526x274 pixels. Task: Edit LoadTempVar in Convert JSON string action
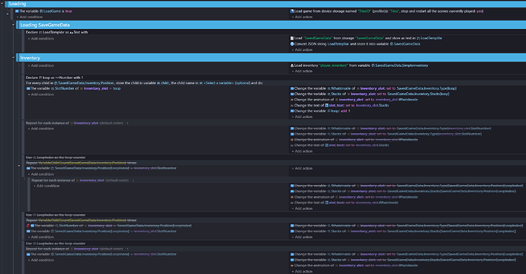pos(338,44)
